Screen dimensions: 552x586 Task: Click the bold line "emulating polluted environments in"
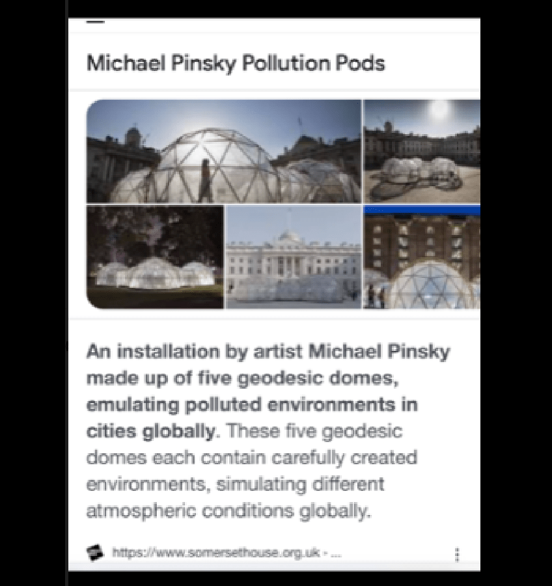click(x=253, y=405)
